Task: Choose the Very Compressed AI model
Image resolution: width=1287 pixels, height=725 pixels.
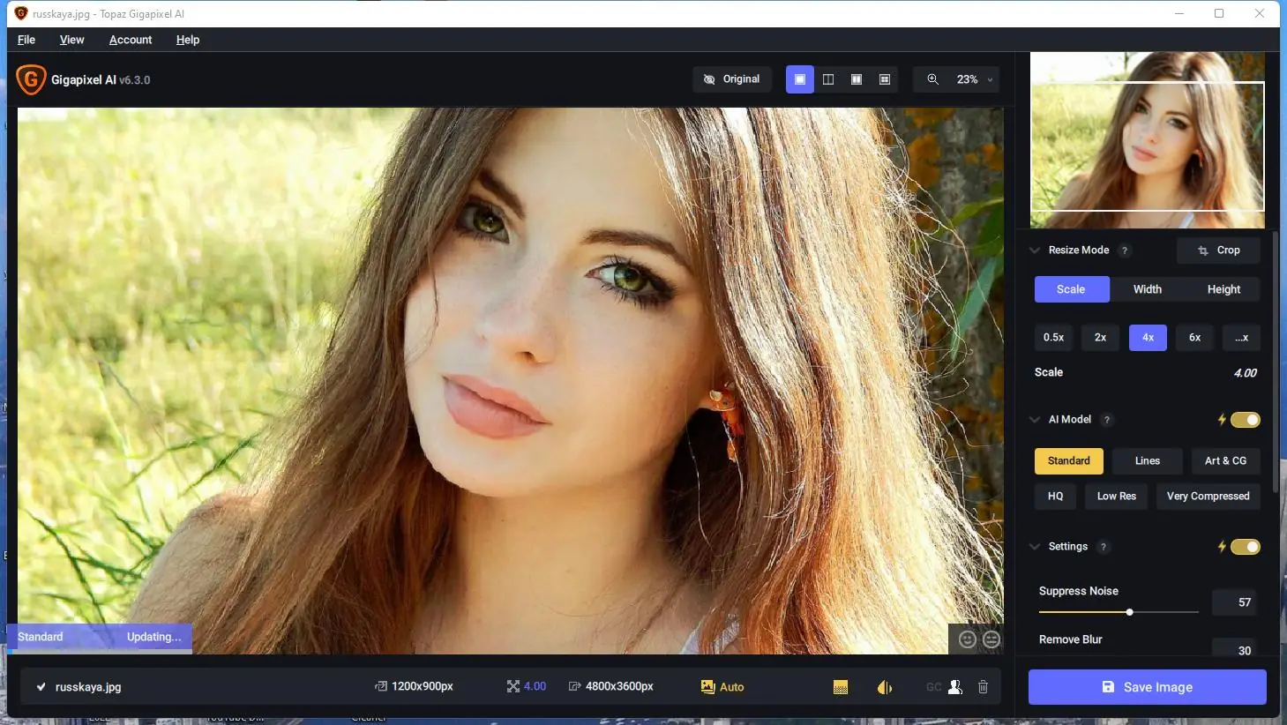Action: [x=1208, y=497]
